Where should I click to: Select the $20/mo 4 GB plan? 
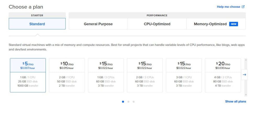tap(223, 75)
